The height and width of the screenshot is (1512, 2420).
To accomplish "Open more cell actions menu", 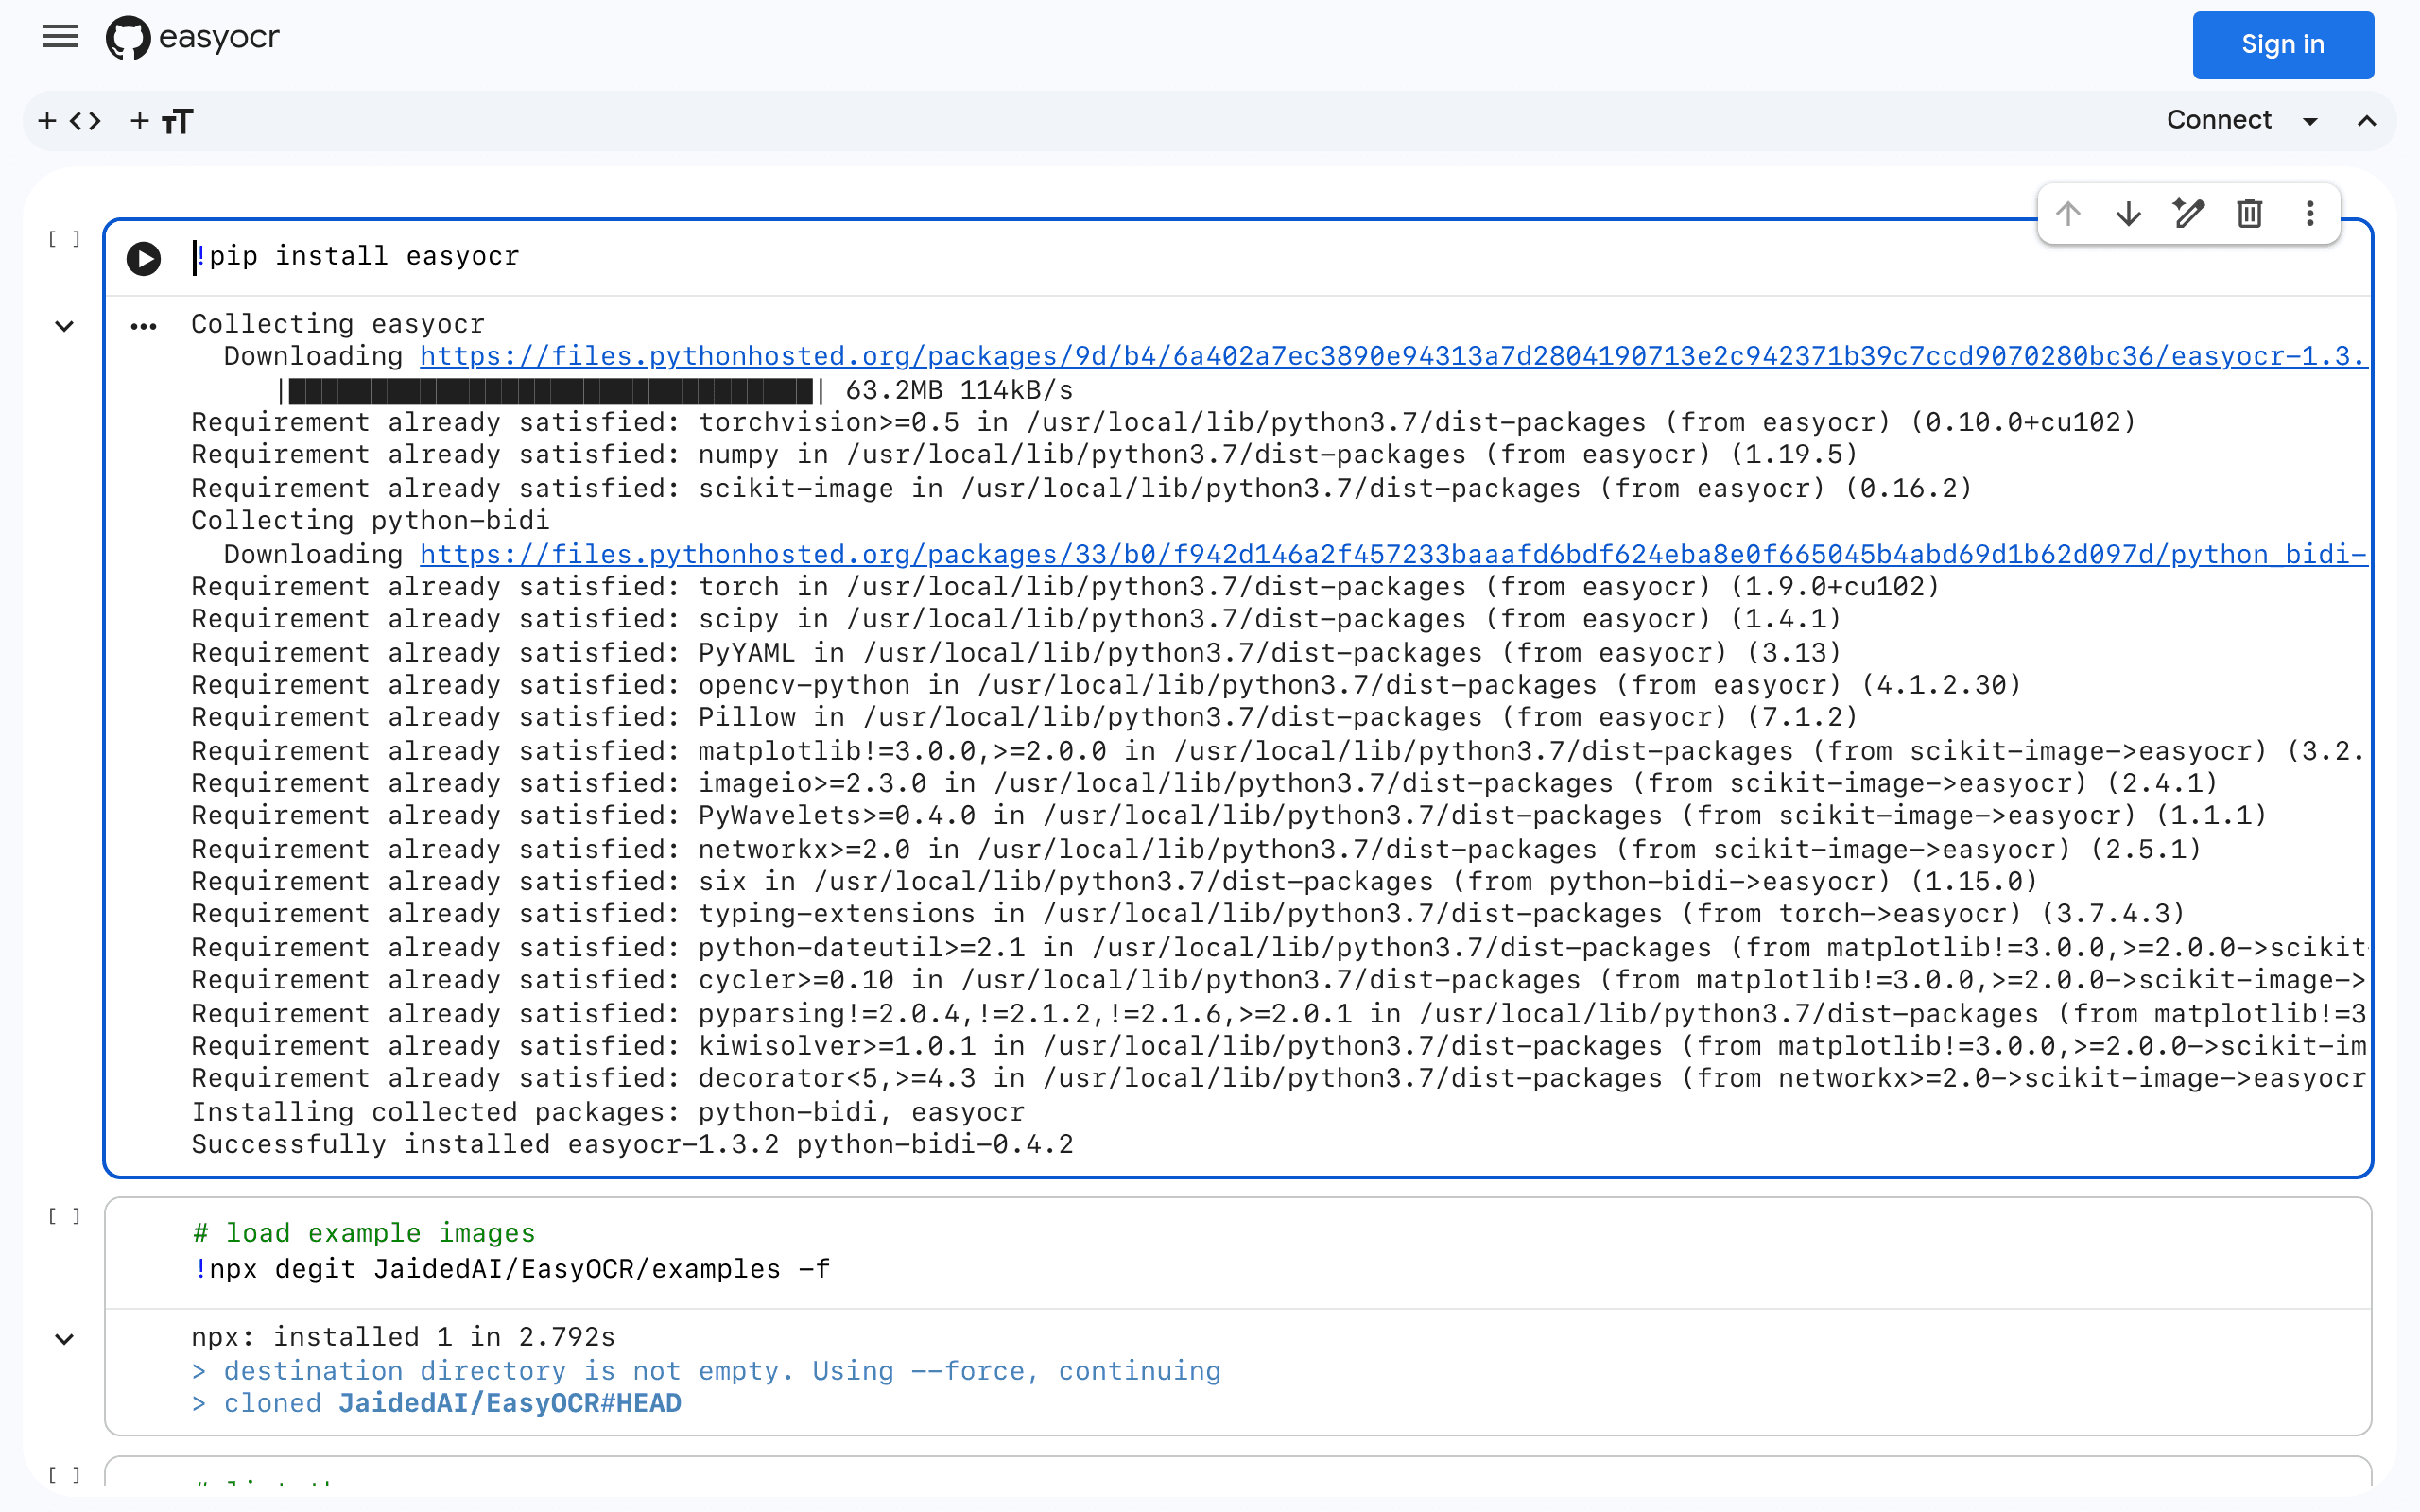I will point(2309,213).
